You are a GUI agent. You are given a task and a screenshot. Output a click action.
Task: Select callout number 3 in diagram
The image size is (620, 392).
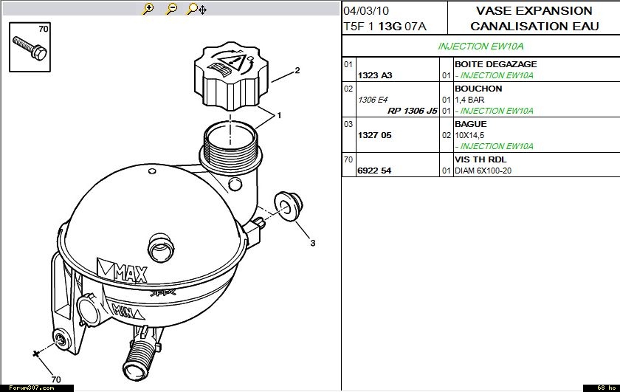click(x=312, y=243)
